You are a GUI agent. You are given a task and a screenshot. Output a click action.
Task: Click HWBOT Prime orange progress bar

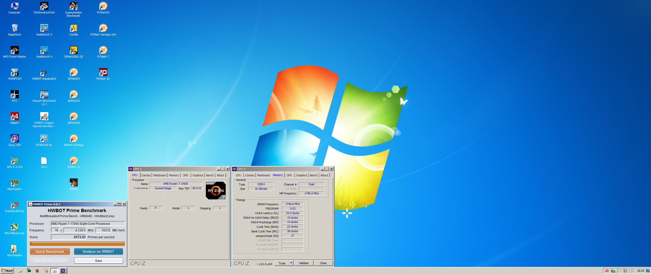click(x=77, y=244)
